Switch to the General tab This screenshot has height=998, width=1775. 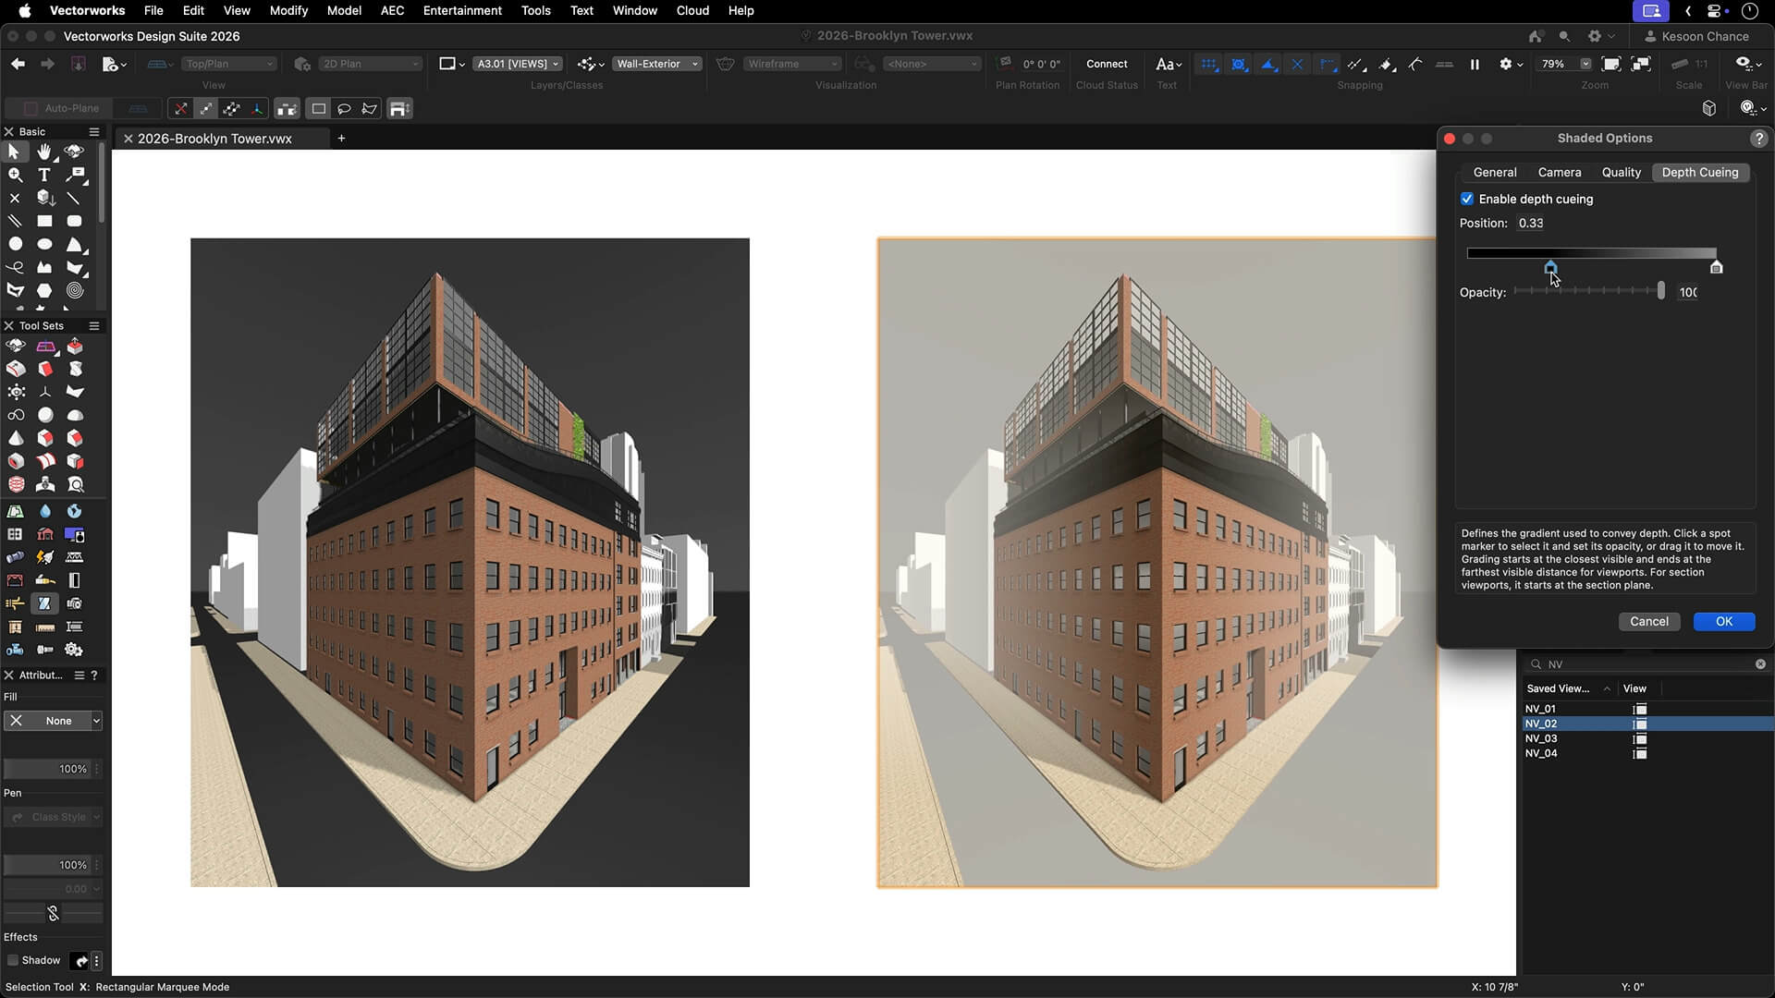[x=1494, y=172]
